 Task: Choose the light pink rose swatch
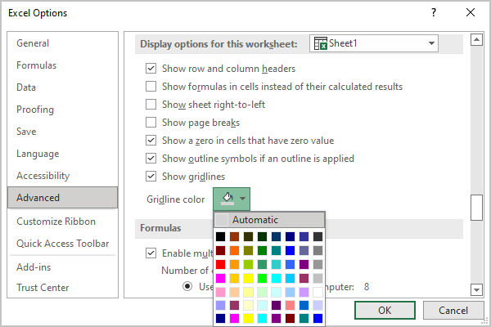(x=220, y=292)
